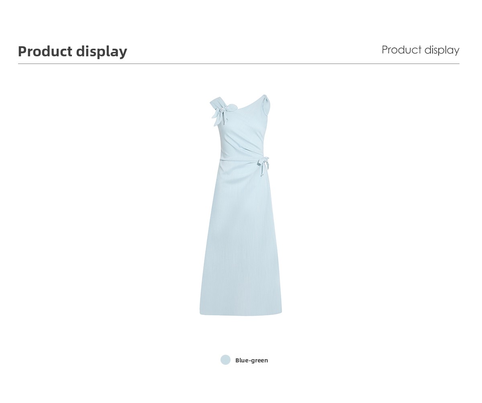Open the light blue dress product image
482x403 pixels.
(241, 205)
